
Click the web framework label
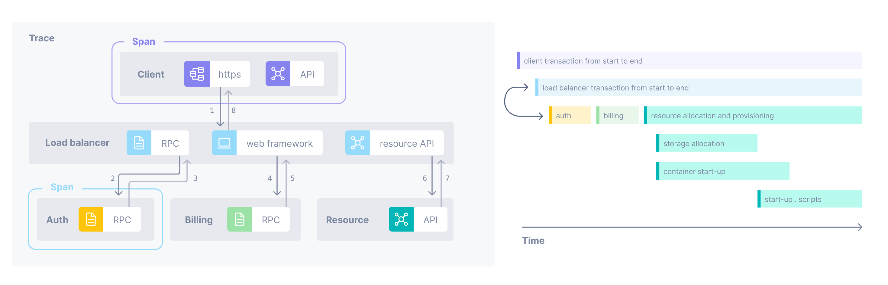click(x=279, y=143)
